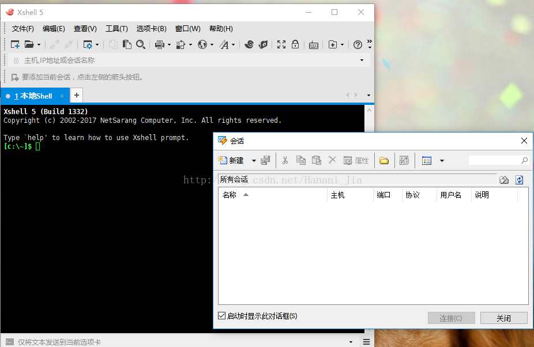The height and width of the screenshot is (347, 534).
Task: Expand the properties gear dropdown arrow
Action: pyautogui.click(x=97, y=44)
